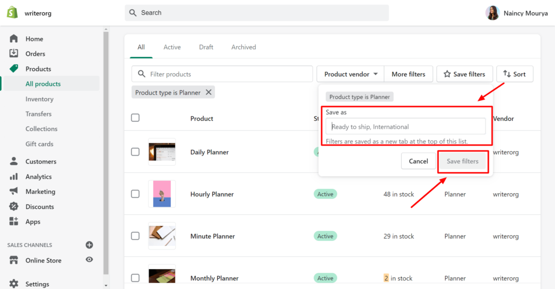
Task: Add a sales channel with plus icon
Action: (x=89, y=245)
